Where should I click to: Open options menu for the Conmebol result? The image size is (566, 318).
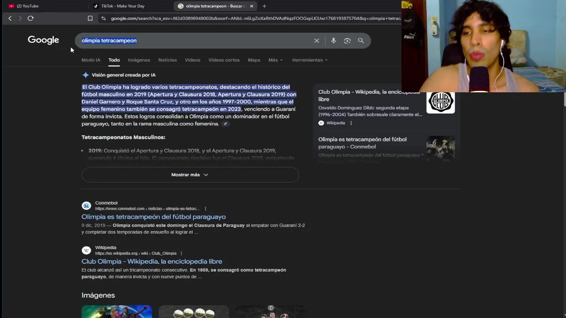(x=205, y=208)
